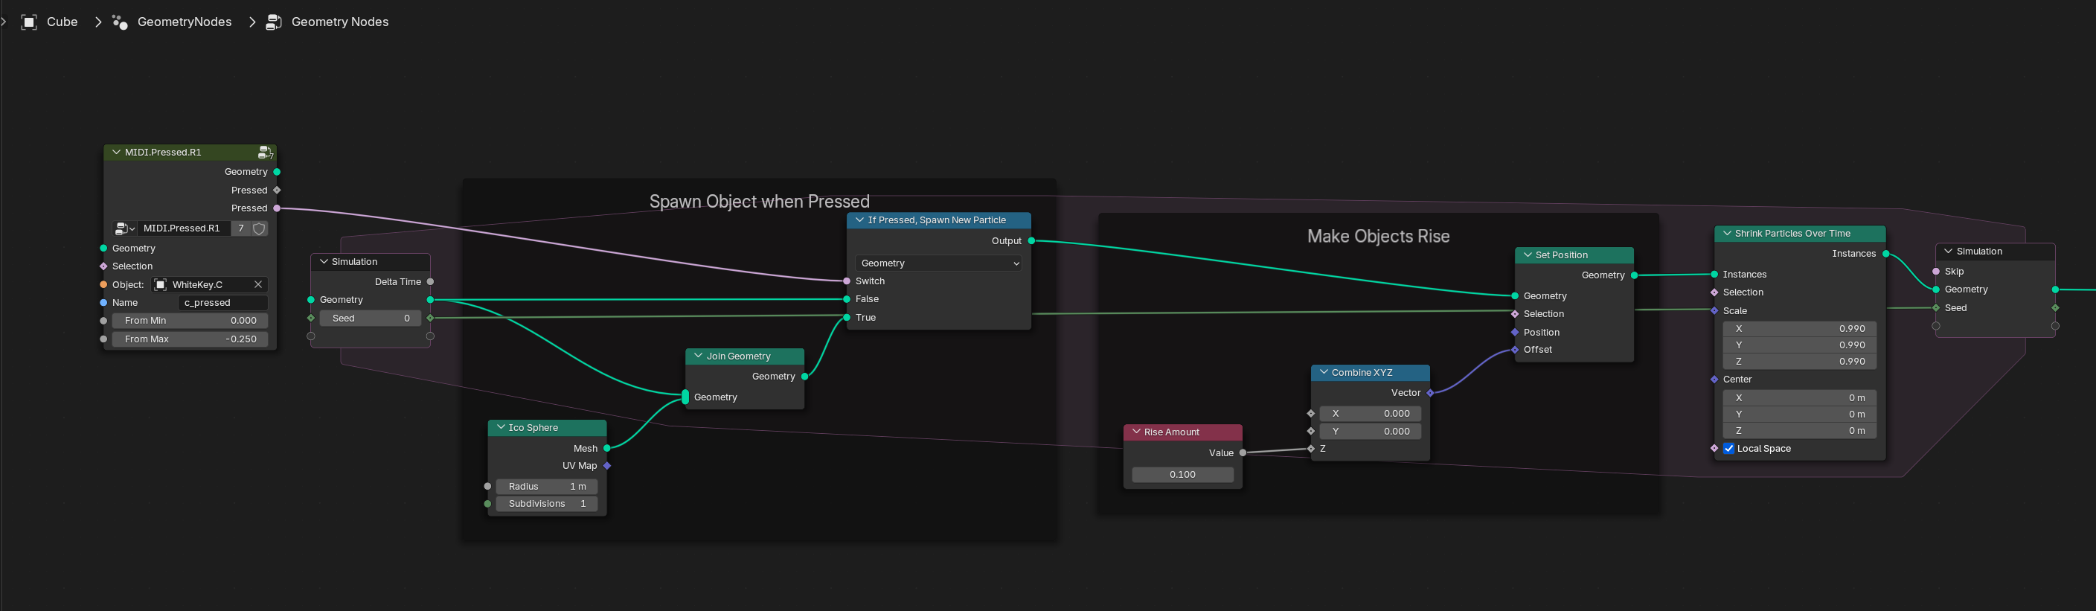Viewport: 2096px width, 611px height.
Task: Click the Output socket of the Switch node
Action: pyautogui.click(x=1032, y=242)
